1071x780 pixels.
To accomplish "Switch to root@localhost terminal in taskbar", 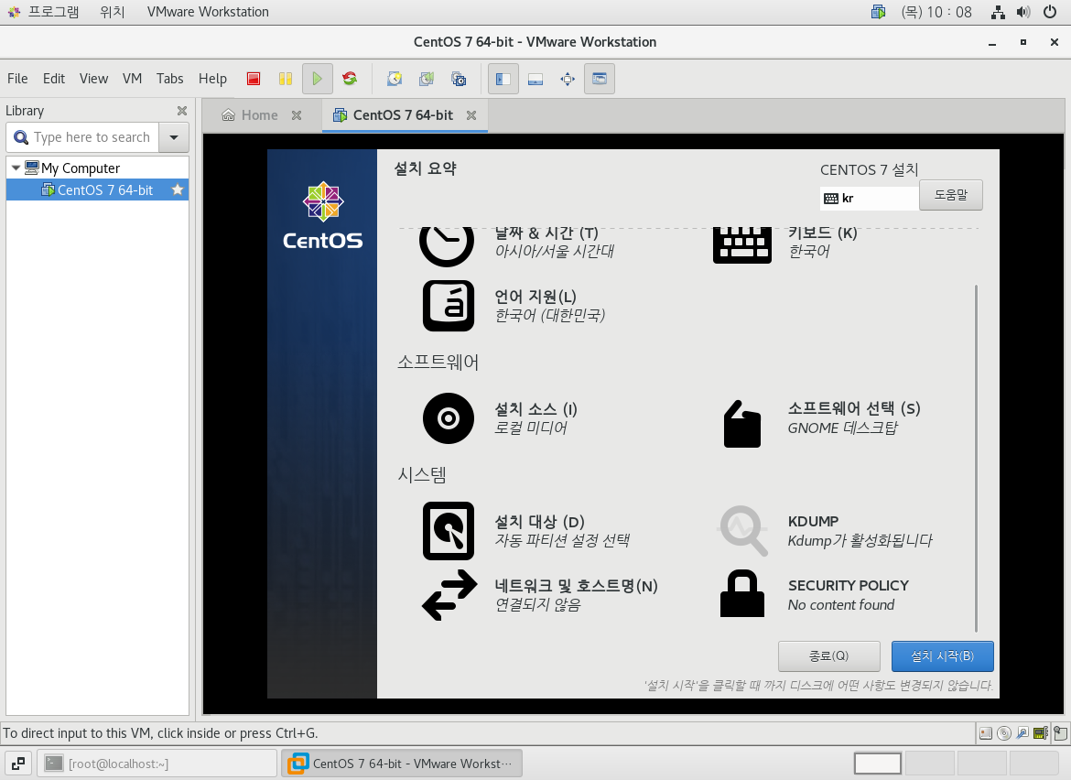I will pos(157,764).
